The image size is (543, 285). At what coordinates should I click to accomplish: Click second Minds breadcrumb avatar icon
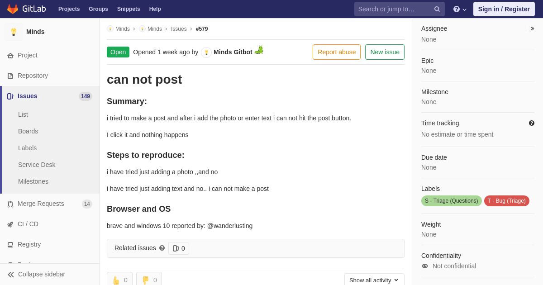click(142, 29)
